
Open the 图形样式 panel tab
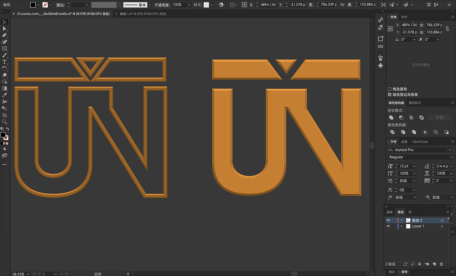[415, 103]
